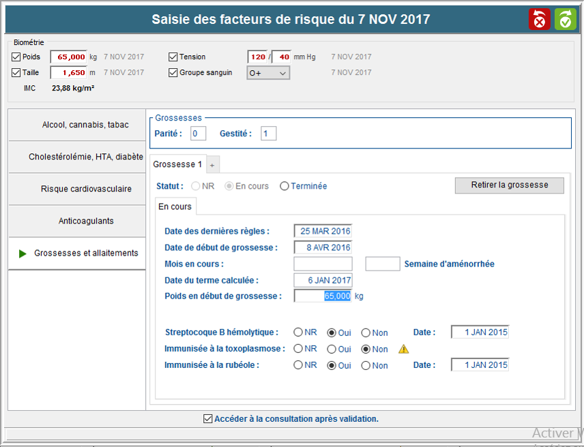Switch to Risque cardiovasculaire section

click(x=77, y=189)
